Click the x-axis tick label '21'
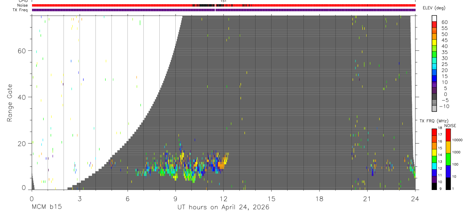The width and height of the screenshot is (467, 215). pyautogui.click(x=367, y=198)
